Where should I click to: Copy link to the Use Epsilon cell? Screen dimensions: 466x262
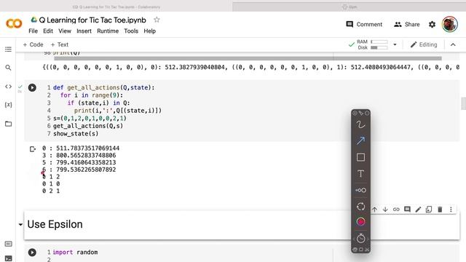pos(396,210)
